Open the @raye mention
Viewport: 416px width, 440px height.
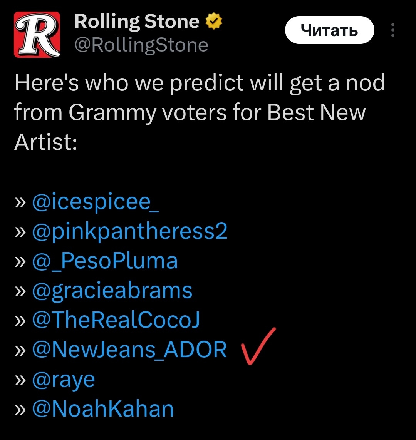64,380
